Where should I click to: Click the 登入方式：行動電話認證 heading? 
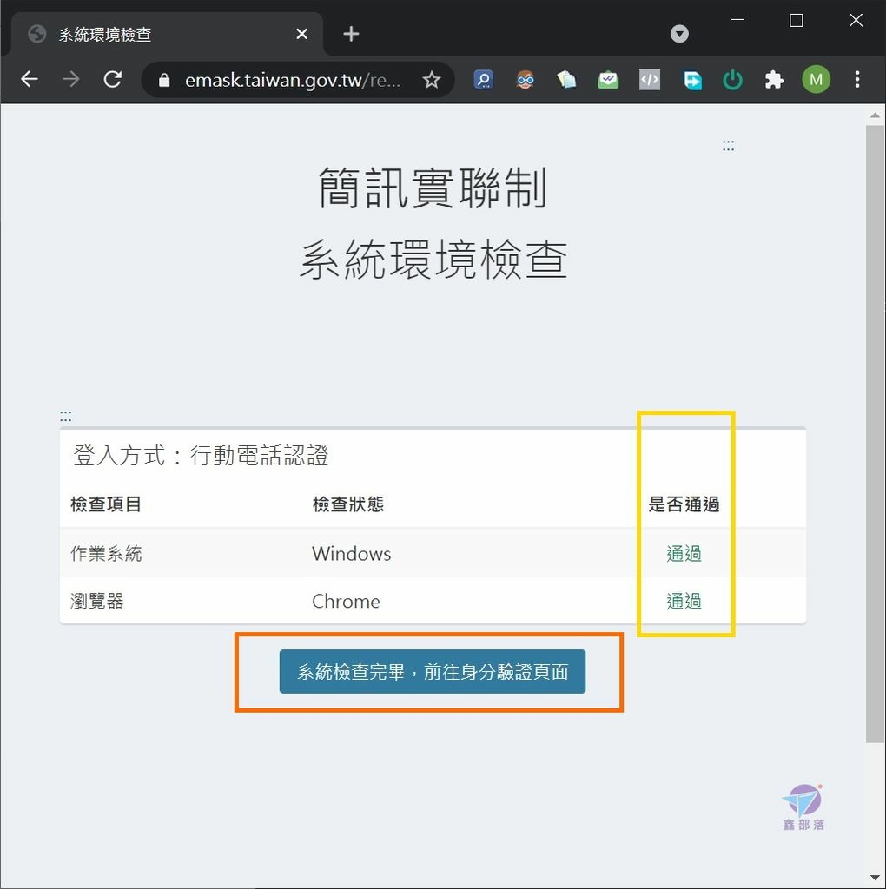click(201, 455)
